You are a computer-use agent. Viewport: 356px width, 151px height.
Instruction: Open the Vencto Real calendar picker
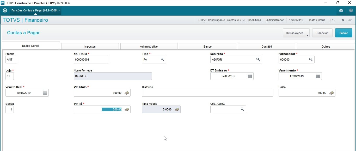(45, 93)
